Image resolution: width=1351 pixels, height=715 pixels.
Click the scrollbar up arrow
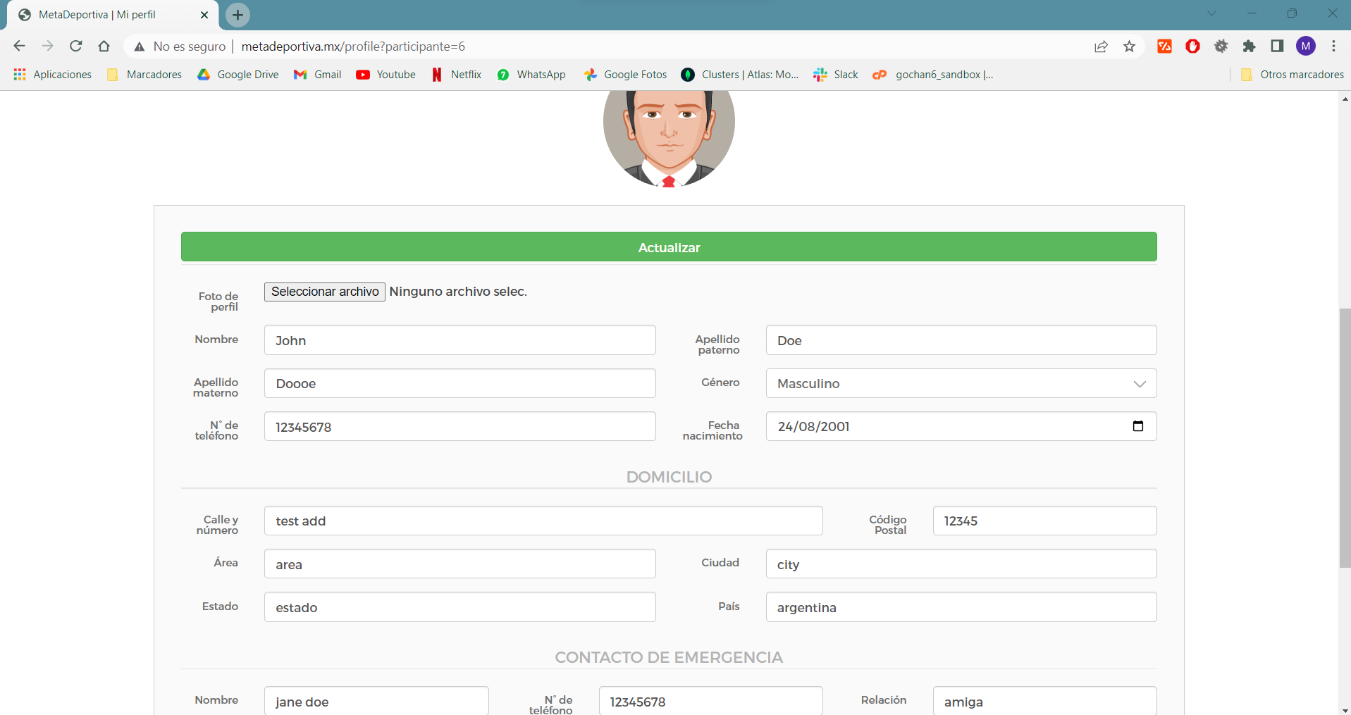1345,98
